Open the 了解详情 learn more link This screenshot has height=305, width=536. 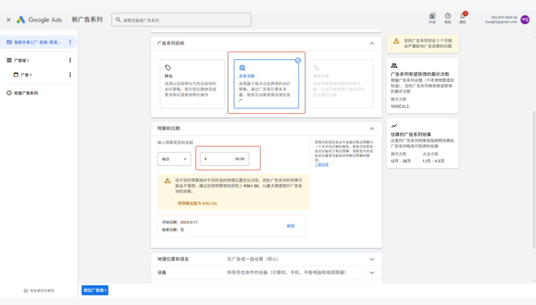[321, 164]
